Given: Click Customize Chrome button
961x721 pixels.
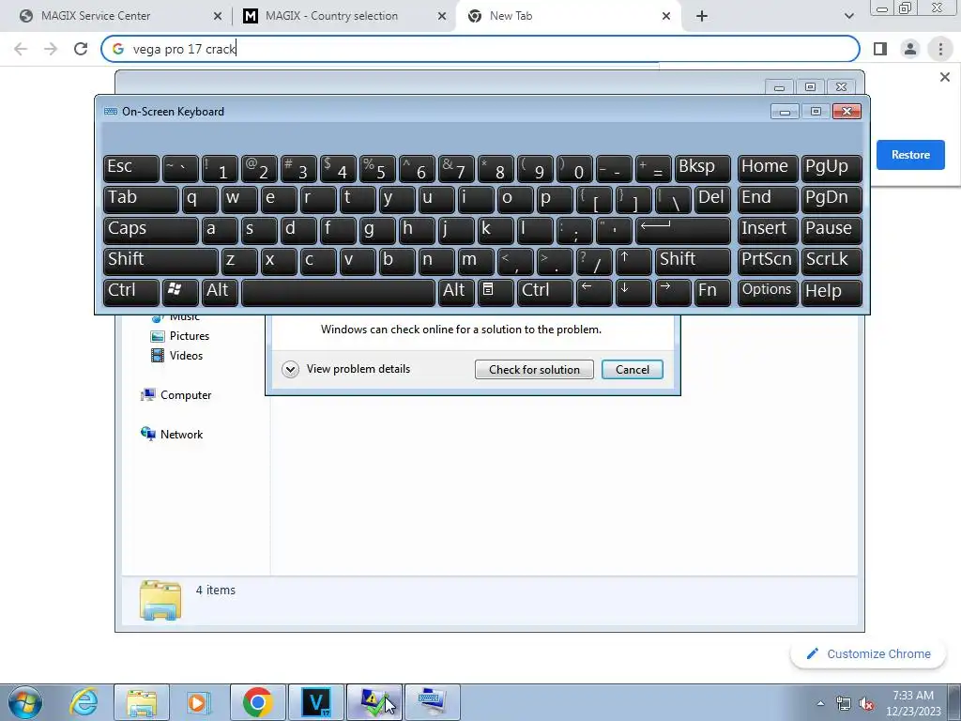Looking at the screenshot, I should [x=868, y=653].
